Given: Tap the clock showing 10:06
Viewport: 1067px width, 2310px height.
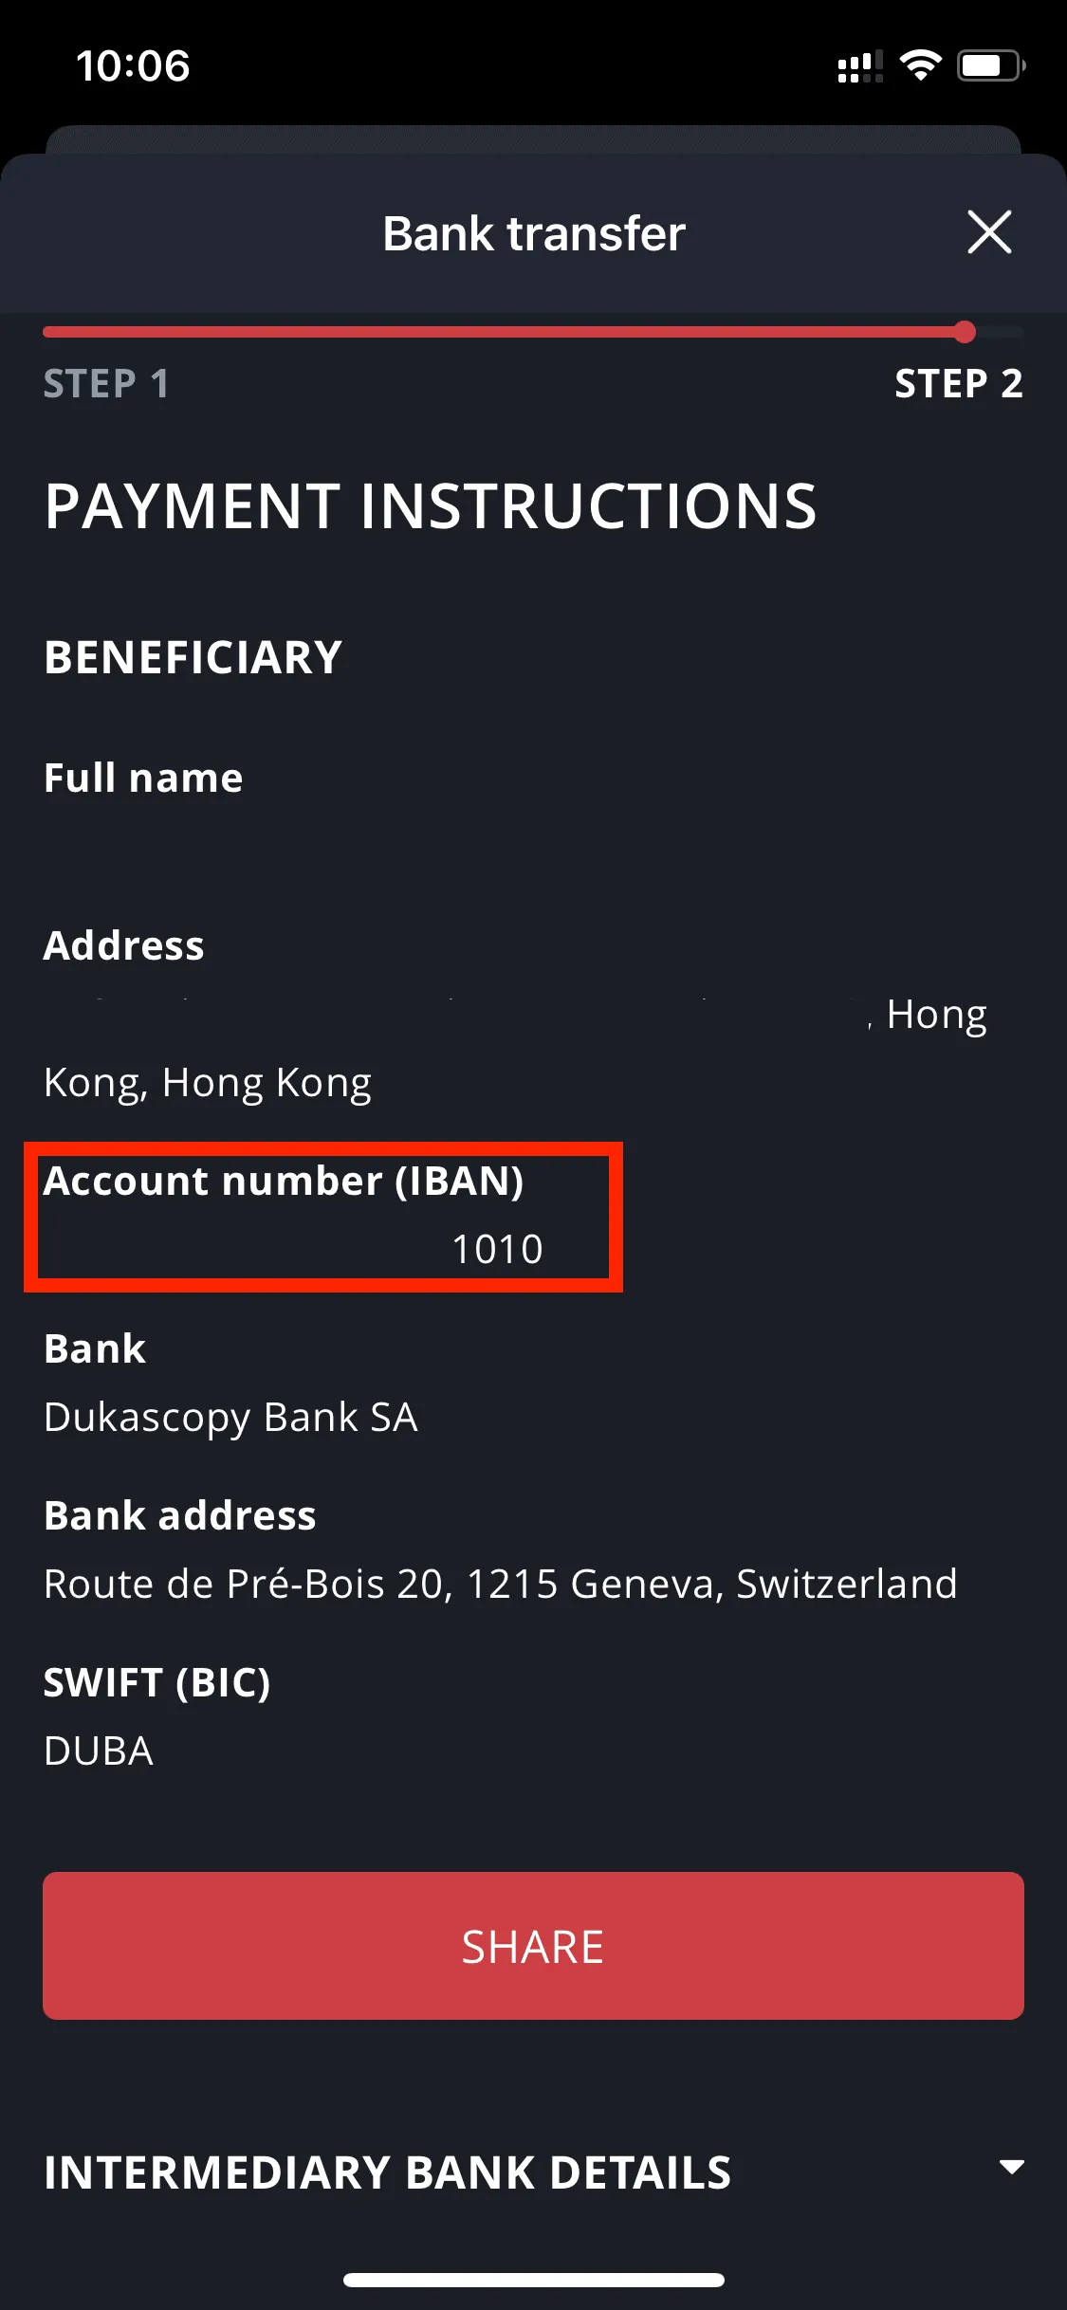Looking at the screenshot, I should click(133, 65).
